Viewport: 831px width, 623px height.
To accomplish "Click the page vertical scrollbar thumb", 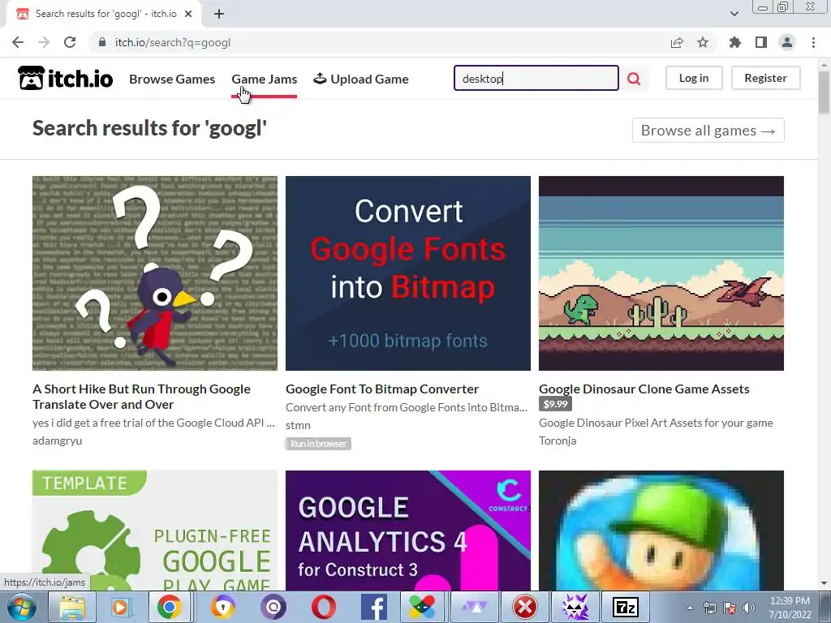I will (824, 92).
